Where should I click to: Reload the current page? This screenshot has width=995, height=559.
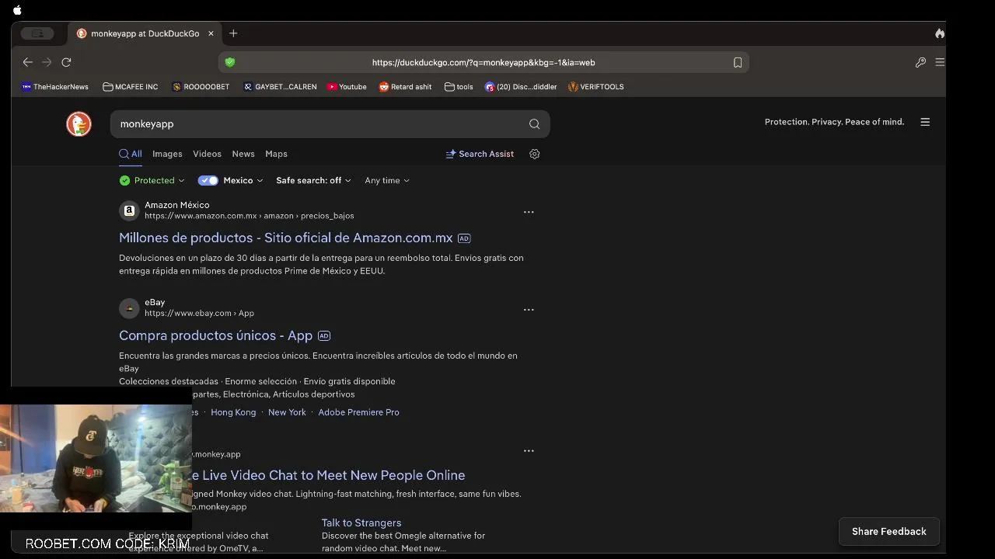point(66,62)
